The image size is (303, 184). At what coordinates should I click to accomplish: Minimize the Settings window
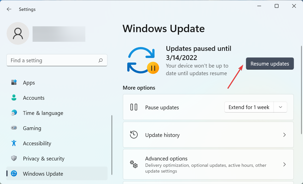click(259, 6)
